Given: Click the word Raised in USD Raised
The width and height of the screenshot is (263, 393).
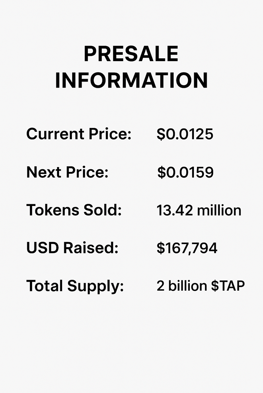Looking at the screenshot, I should tap(91, 247).
